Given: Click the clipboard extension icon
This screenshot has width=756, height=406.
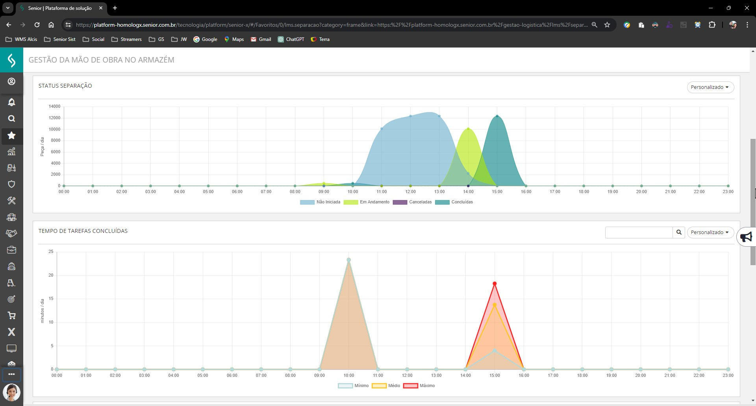Looking at the screenshot, I should (641, 25).
